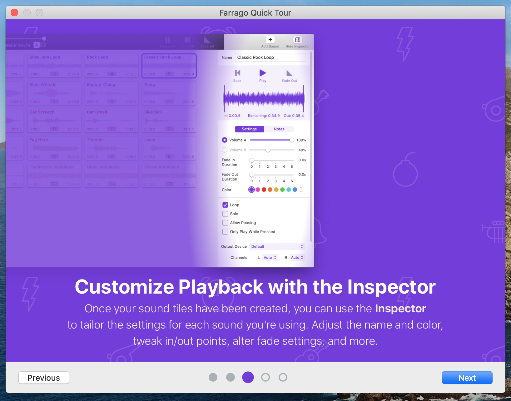Click the Bike Bell tile

[x=169, y=121]
